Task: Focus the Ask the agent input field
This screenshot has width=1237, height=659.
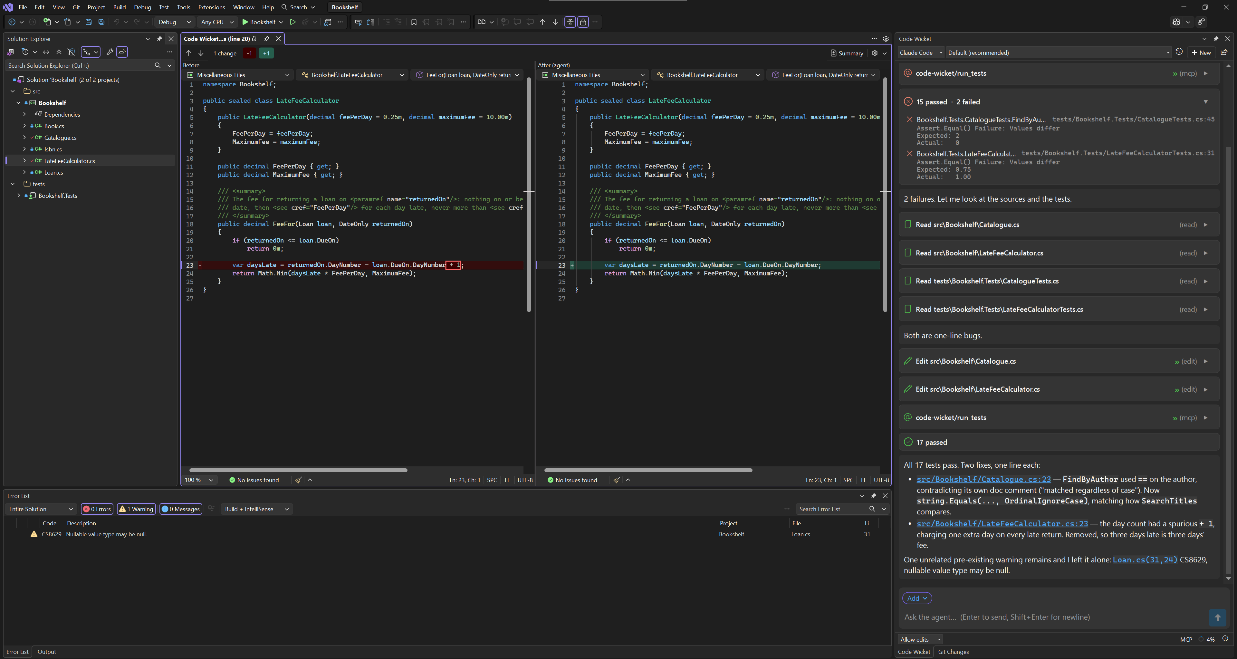Action: [x=1054, y=617]
